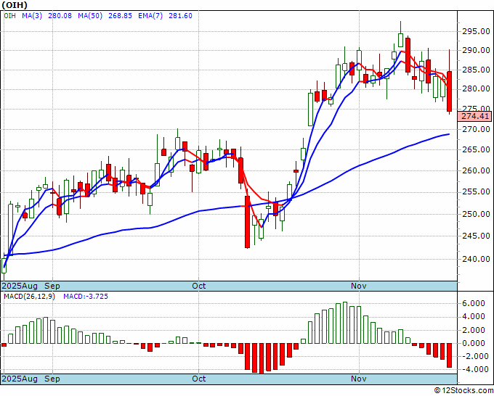Click 2025Aug on MACD date axis
The width and height of the screenshot is (494, 396).
pos(20,379)
